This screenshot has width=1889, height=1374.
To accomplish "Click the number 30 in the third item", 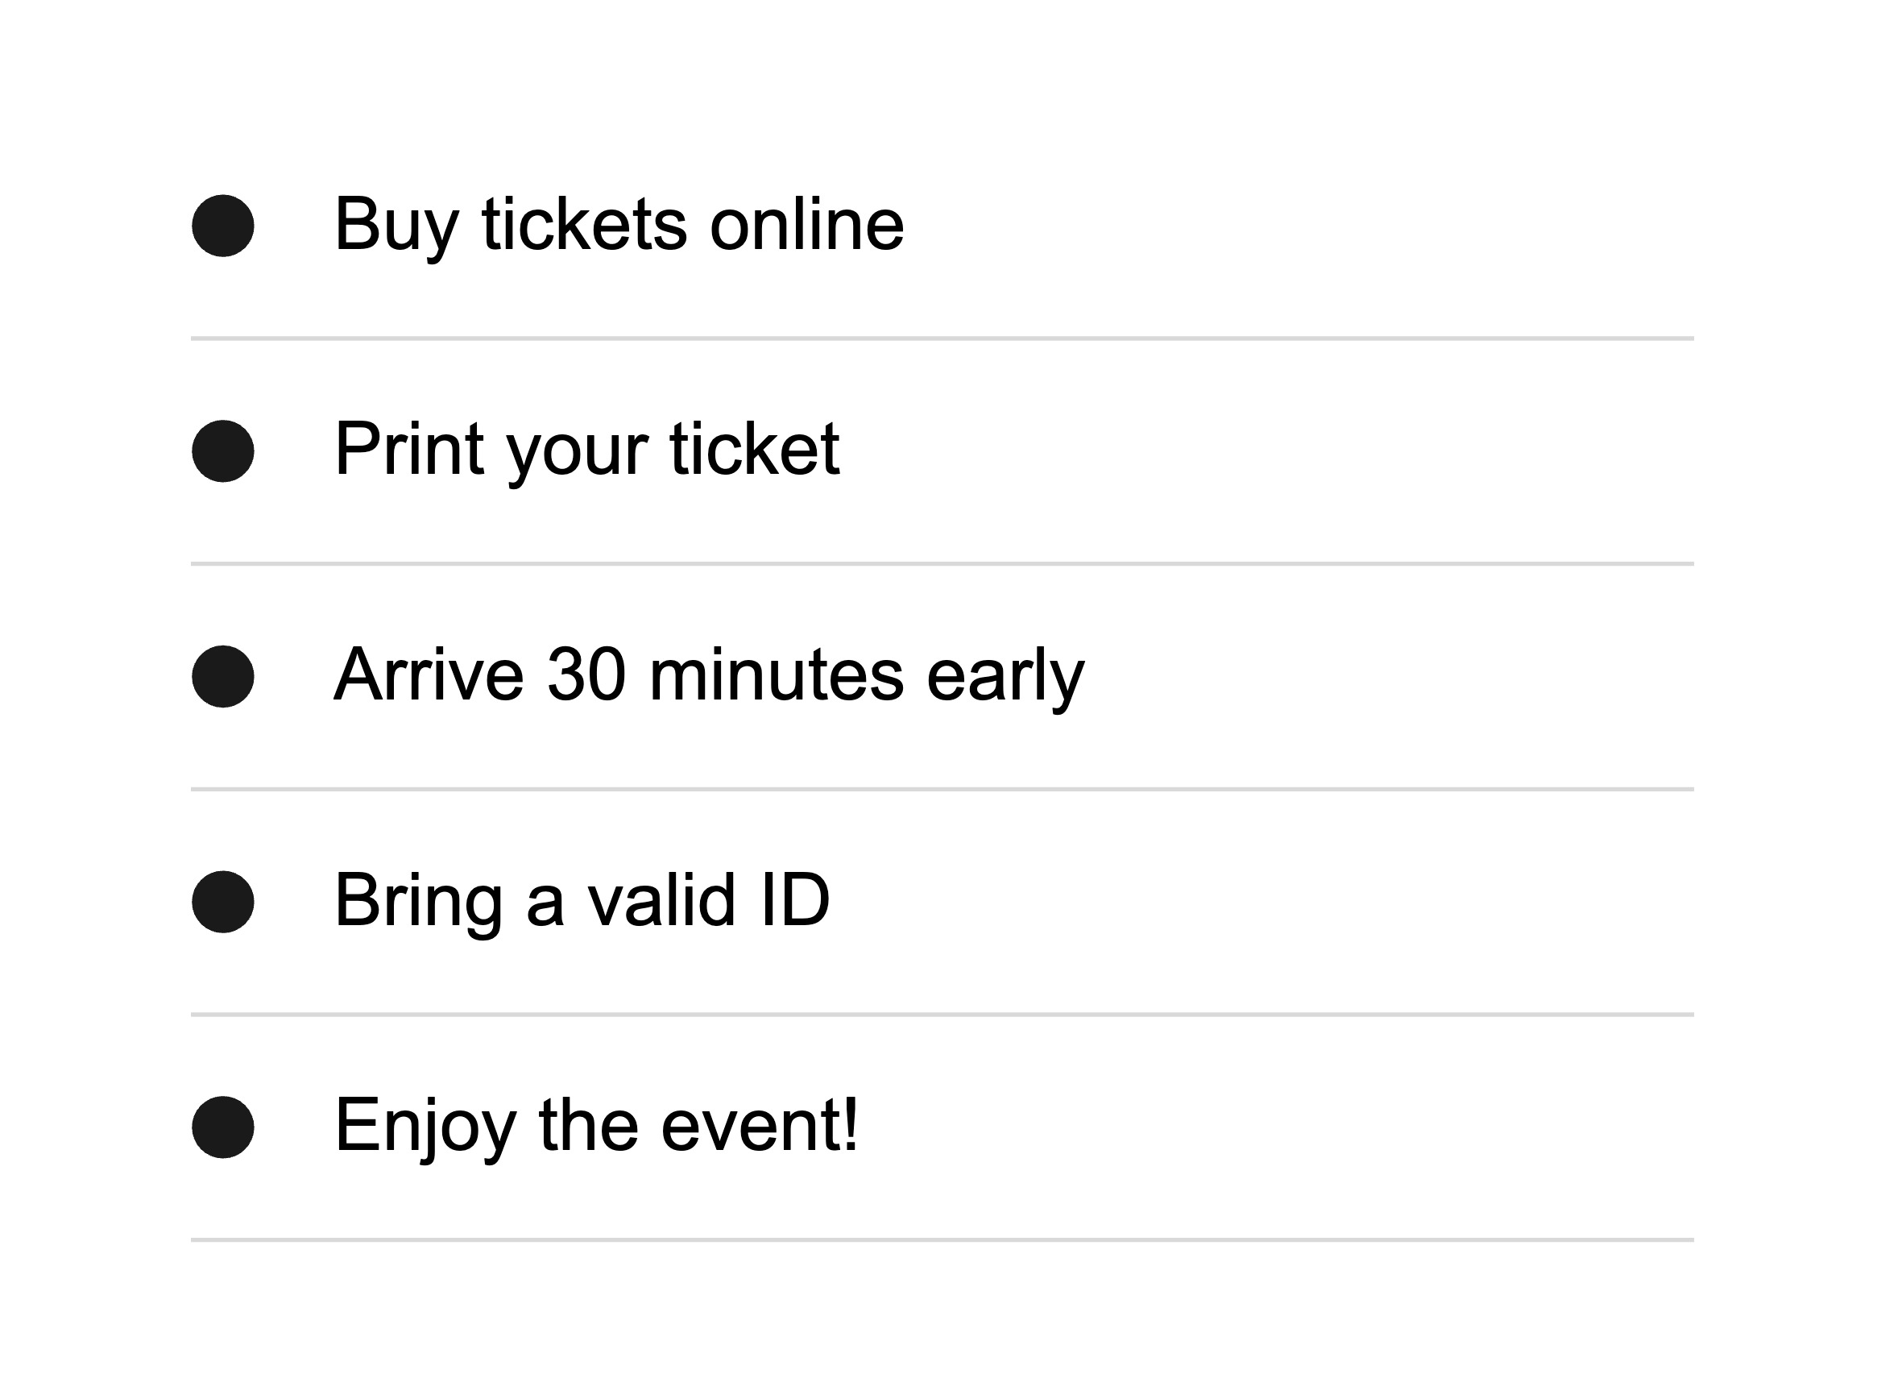I will (586, 675).
